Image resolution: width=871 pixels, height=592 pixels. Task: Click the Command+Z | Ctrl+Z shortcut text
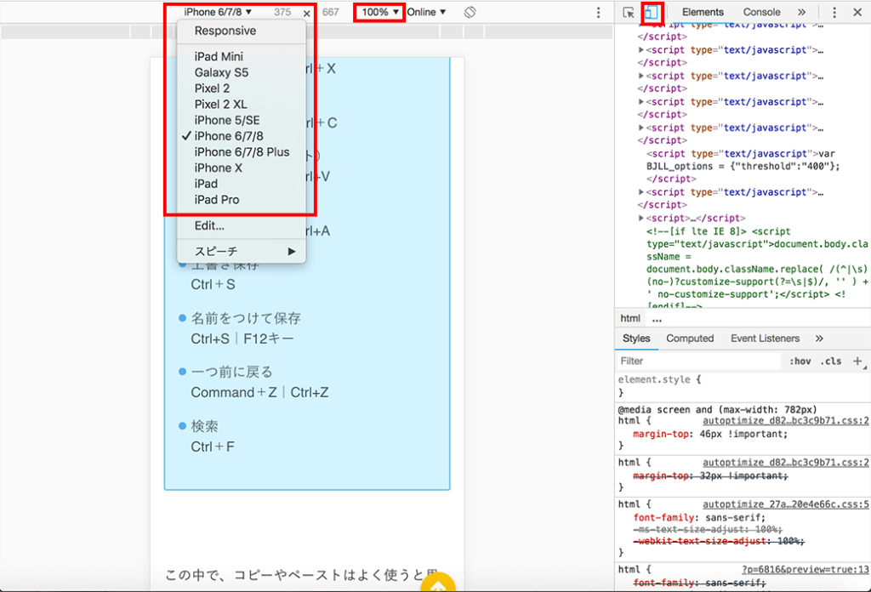pos(259,393)
